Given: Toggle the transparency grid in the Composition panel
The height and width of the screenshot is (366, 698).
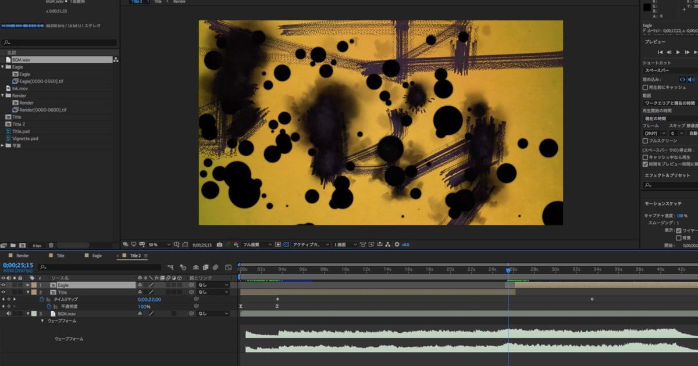Looking at the screenshot, I should [x=285, y=245].
